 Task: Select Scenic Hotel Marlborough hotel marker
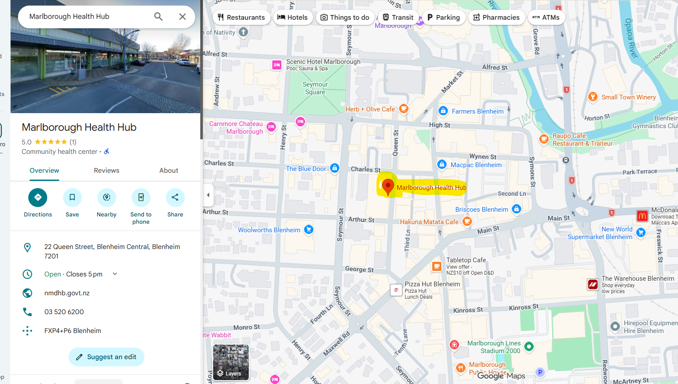(x=277, y=65)
